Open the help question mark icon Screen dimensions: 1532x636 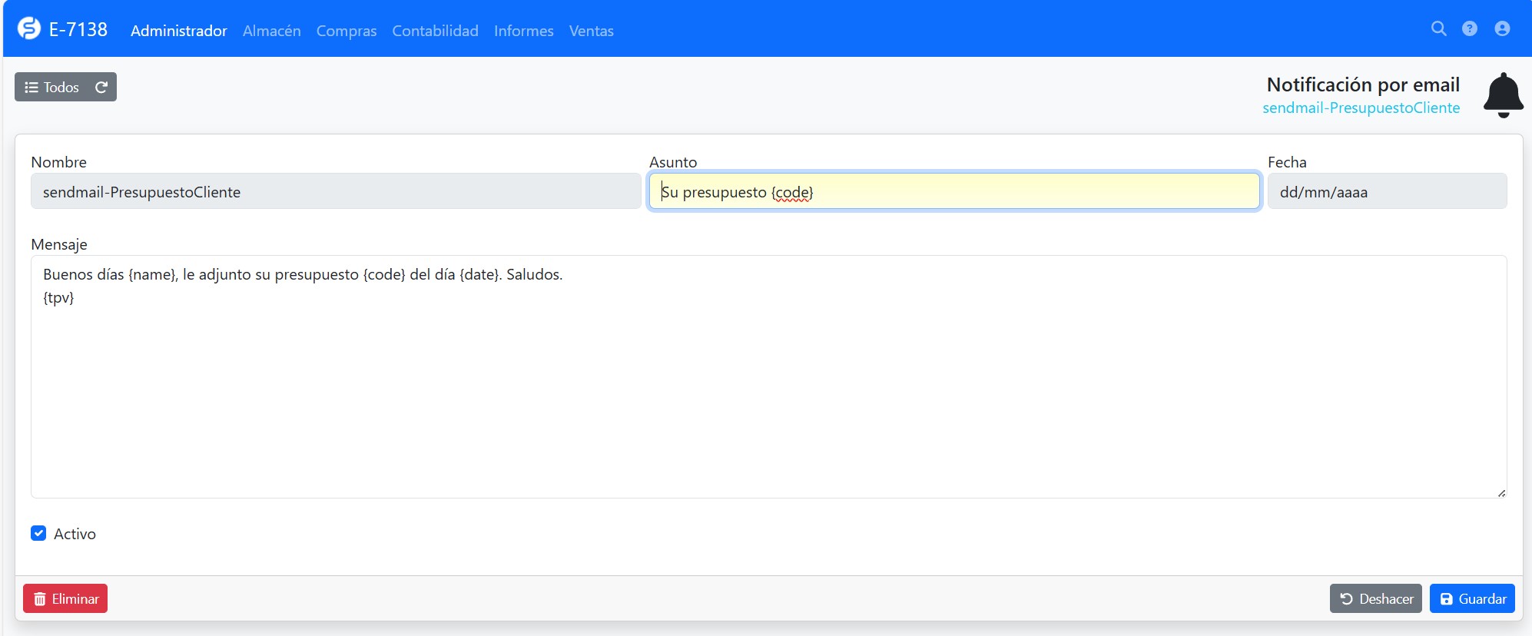coord(1469,29)
